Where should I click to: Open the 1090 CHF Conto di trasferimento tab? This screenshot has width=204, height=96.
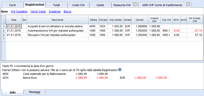[162, 5]
